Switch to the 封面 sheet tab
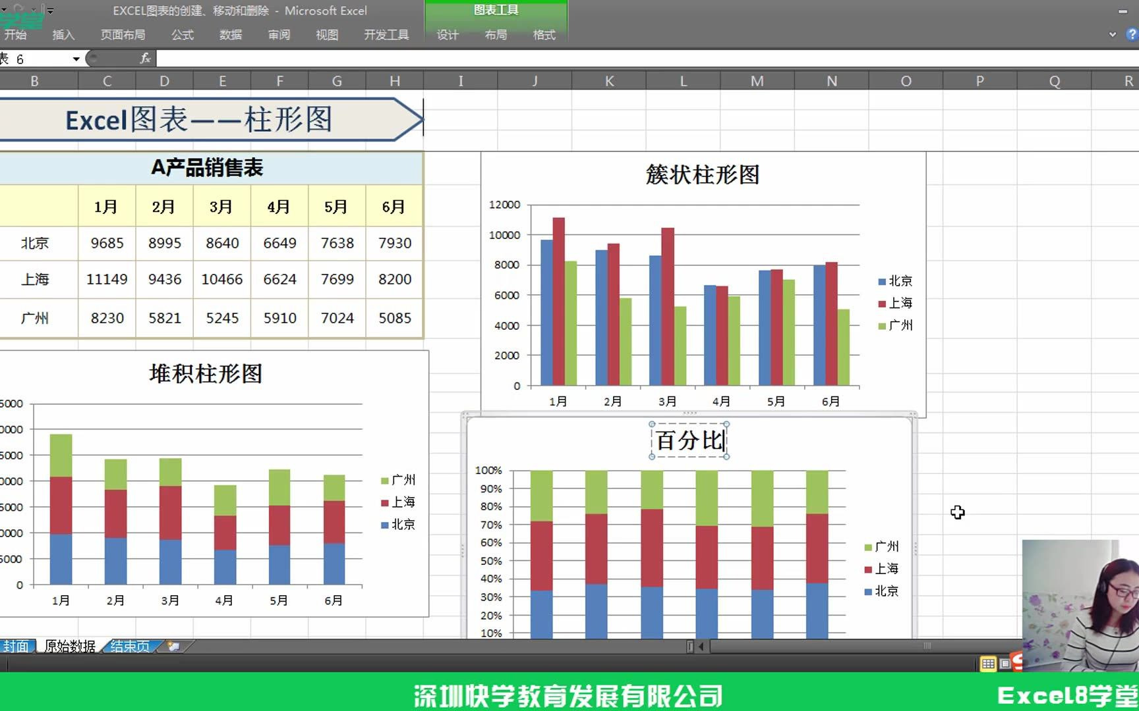The width and height of the screenshot is (1139, 711). [18, 646]
